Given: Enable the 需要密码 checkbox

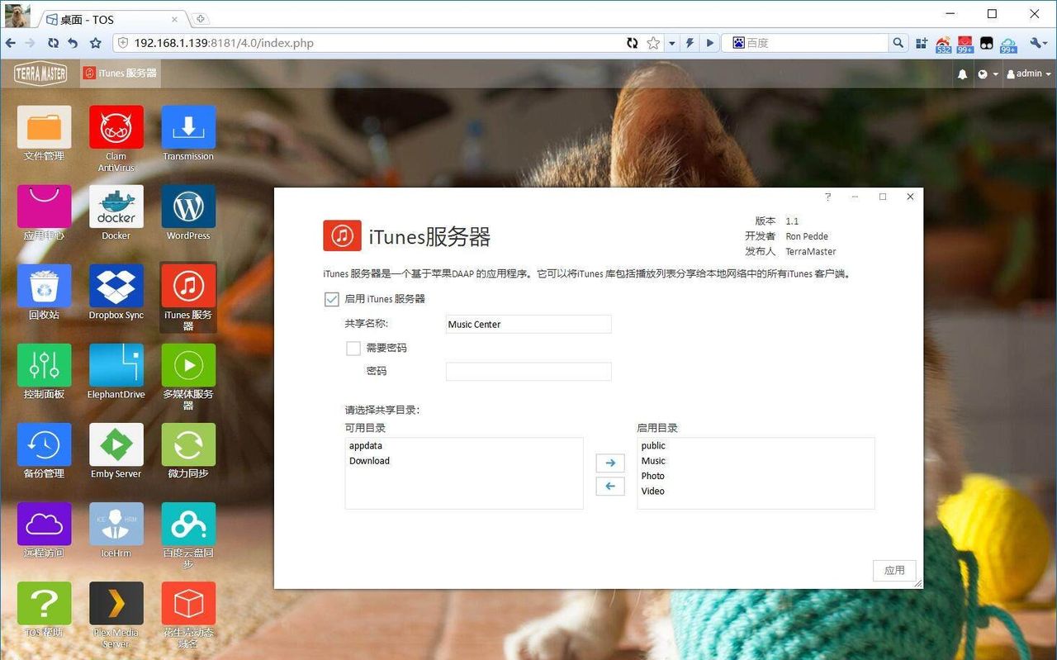Looking at the screenshot, I should pos(353,349).
